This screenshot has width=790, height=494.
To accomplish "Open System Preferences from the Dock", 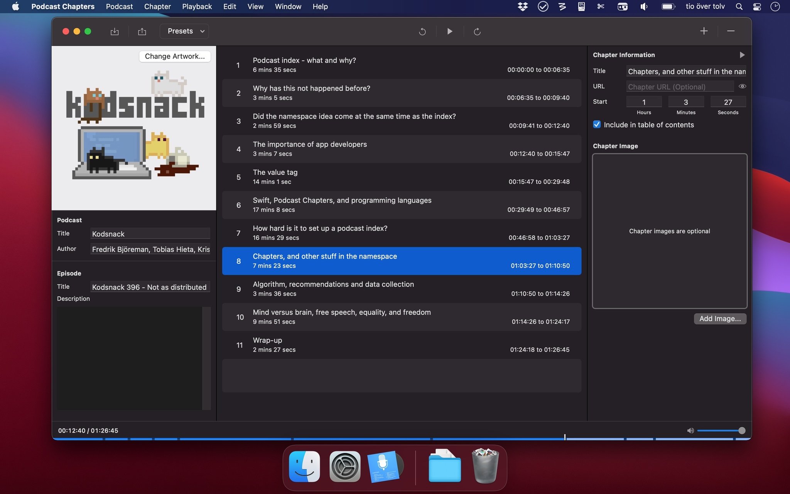I will (345, 467).
